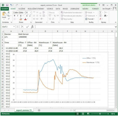Open Formátovat jako tabulku dropdown
Screen dimensions: 118x118
click(x=72, y=16)
